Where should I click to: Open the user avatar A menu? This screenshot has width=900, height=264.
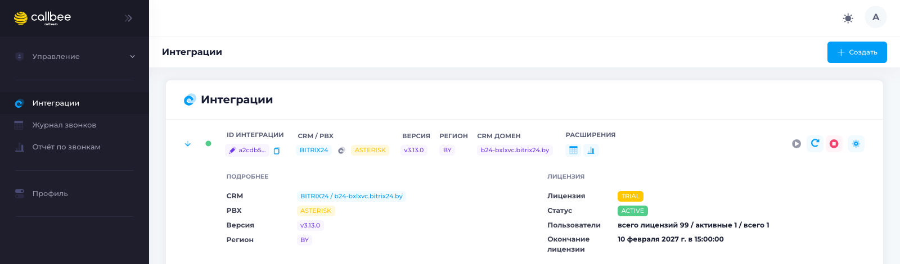(876, 17)
